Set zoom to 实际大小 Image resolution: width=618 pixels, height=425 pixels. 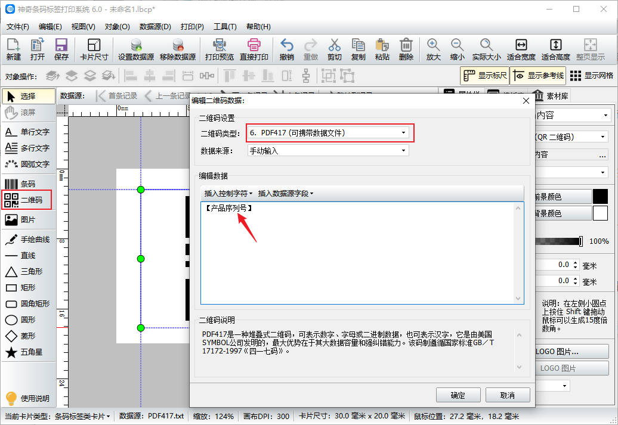tap(486, 49)
